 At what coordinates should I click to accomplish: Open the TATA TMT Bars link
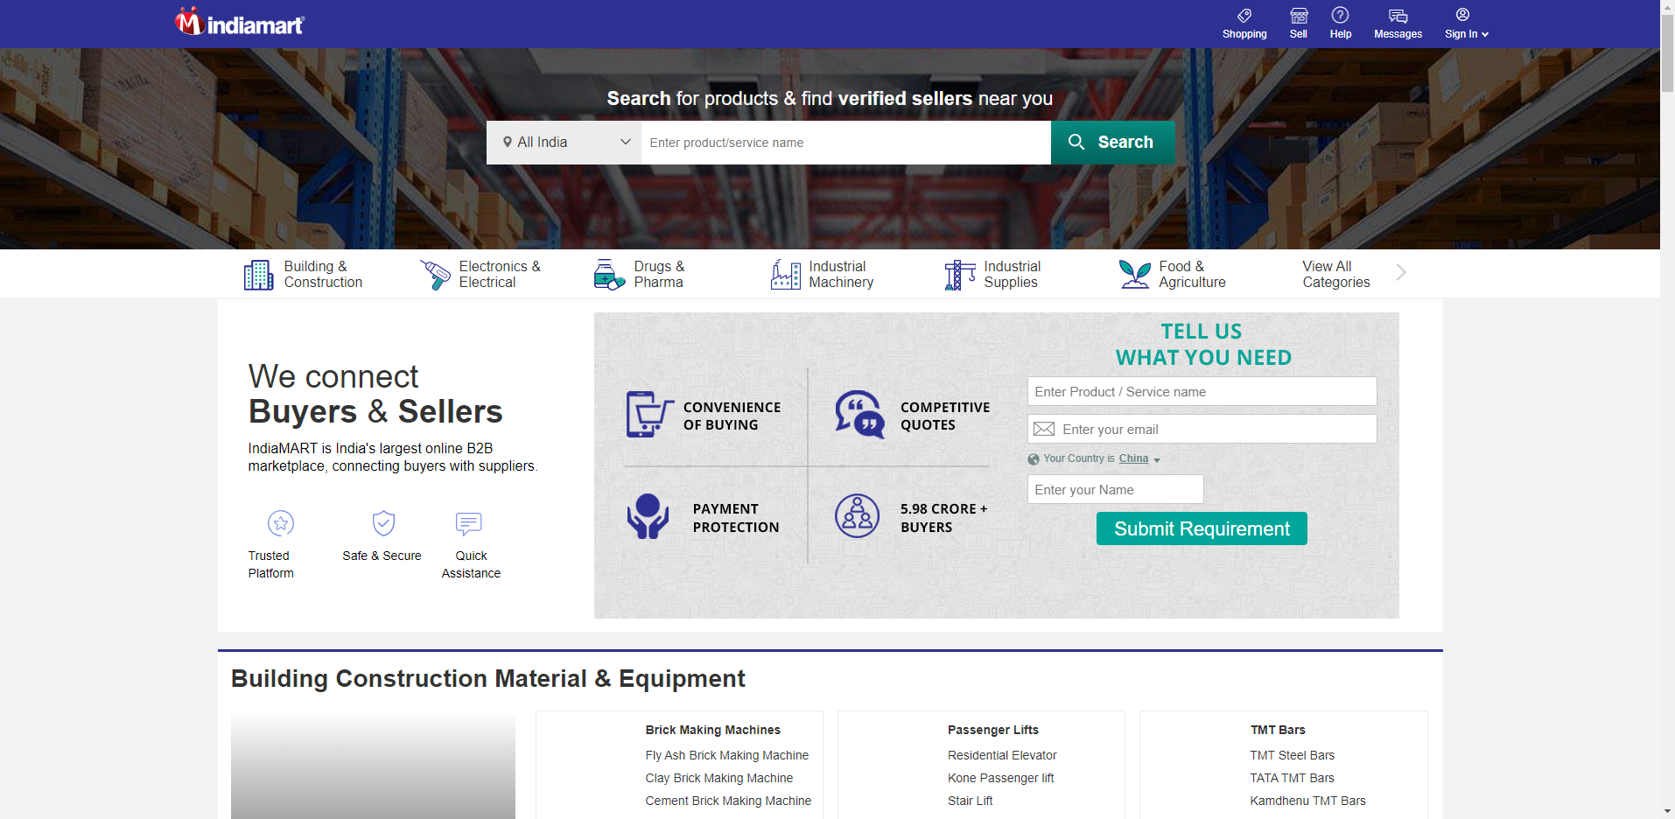(1292, 778)
